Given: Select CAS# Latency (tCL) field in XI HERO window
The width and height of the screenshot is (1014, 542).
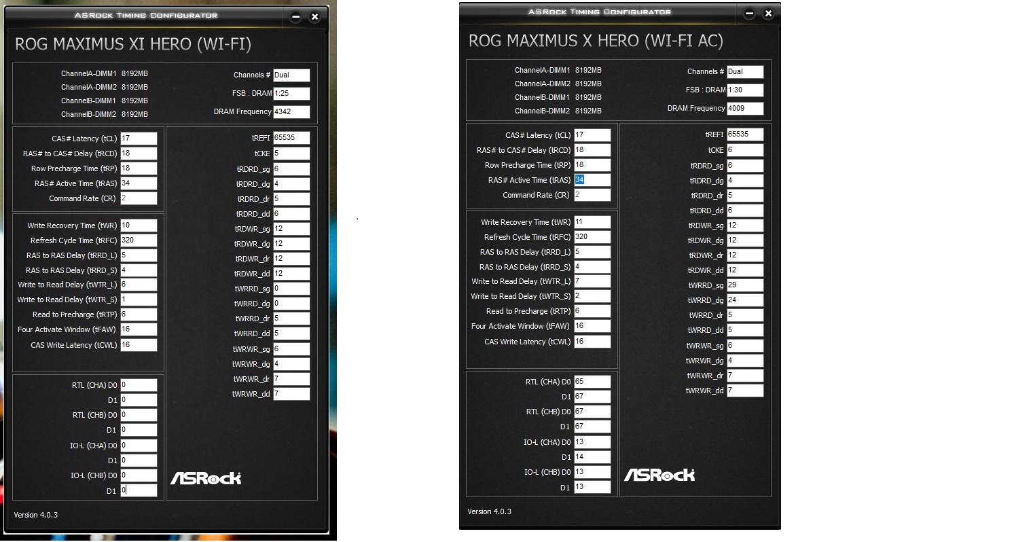Looking at the screenshot, I should (x=139, y=139).
